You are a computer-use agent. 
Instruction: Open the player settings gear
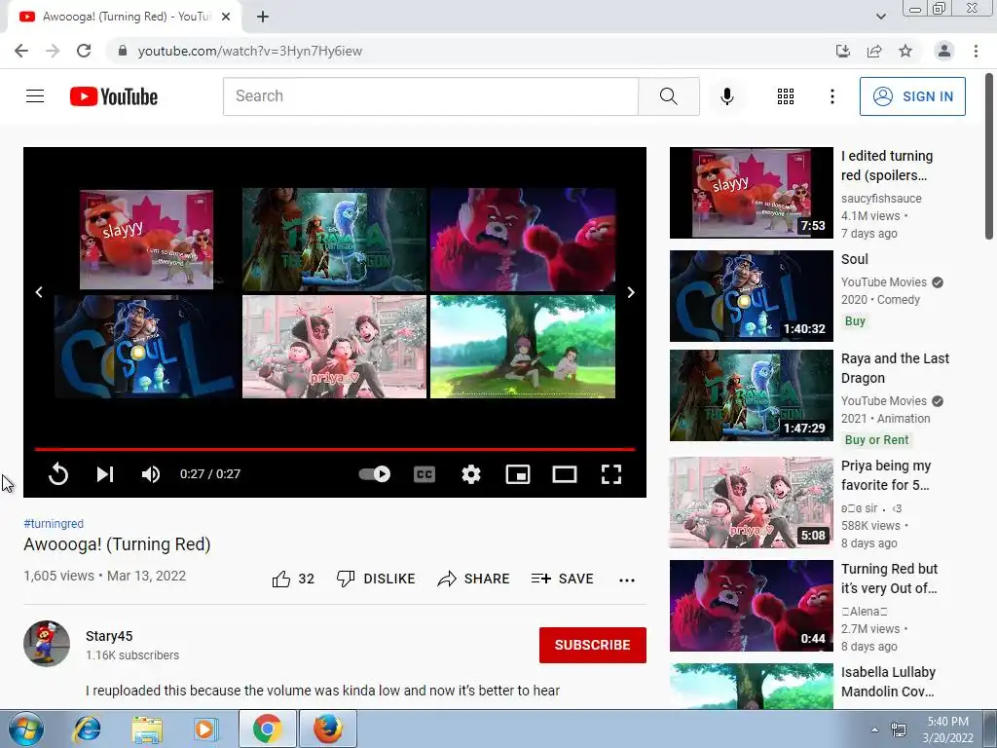(471, 474)
